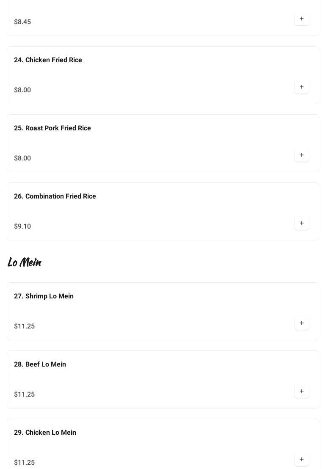The height and width of the screenshot is (469, 326).
Task: Select the 25. Roast Pork Fried Rice title
Action: point(52,128)
